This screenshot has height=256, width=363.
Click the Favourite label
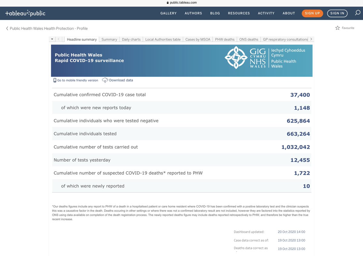348,28
